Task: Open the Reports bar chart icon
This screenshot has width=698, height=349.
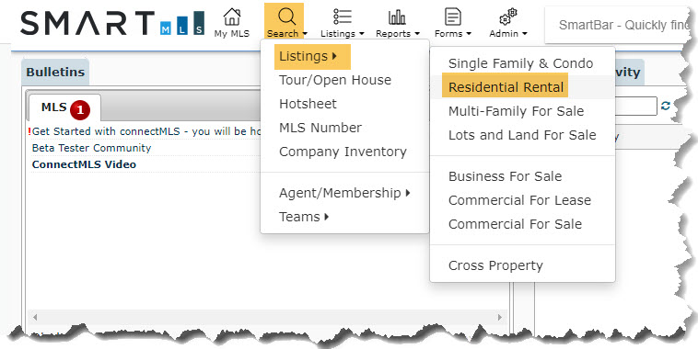Action: tap(397, 17)
